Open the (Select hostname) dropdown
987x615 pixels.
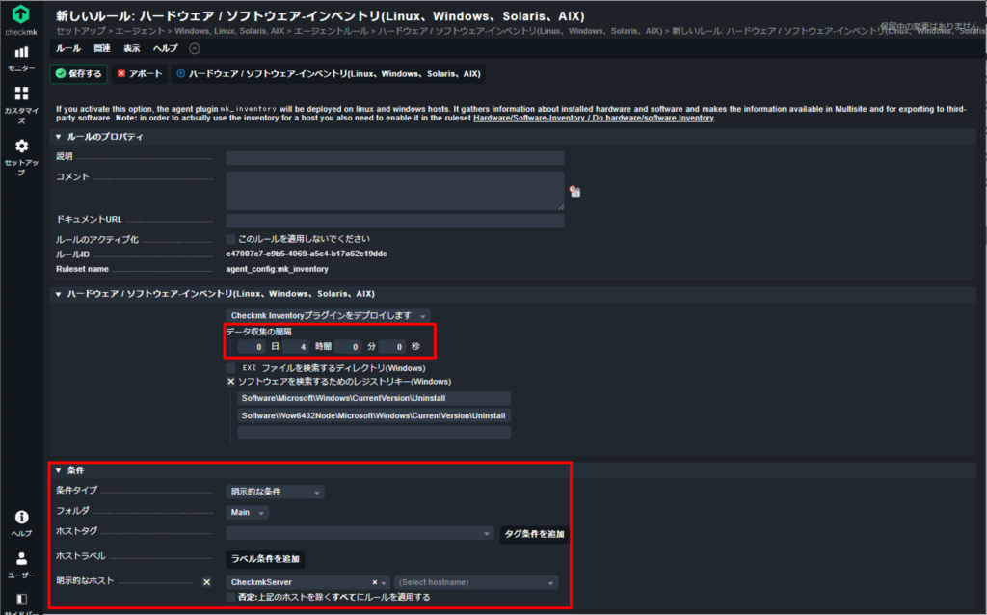pyautogui.click(x=476, y=582)
